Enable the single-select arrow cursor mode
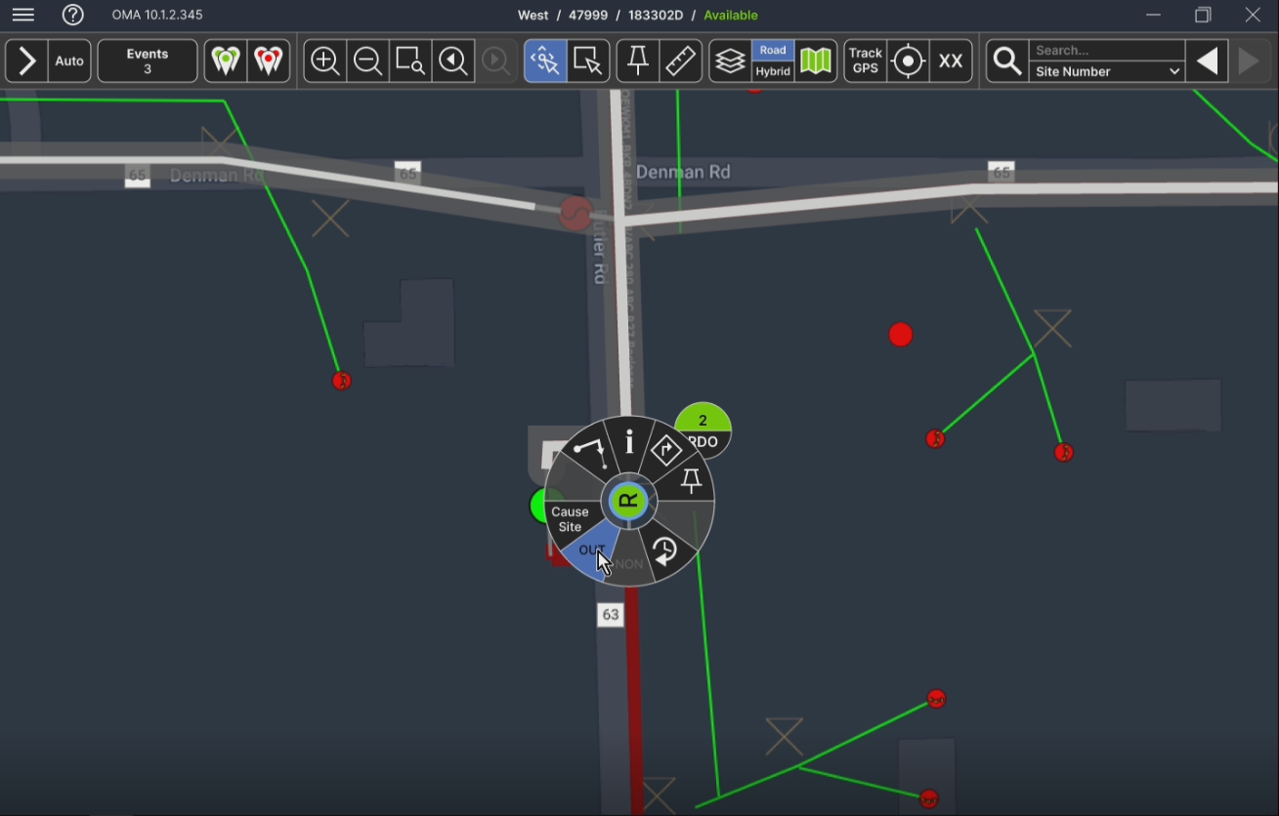 (587, 60)
